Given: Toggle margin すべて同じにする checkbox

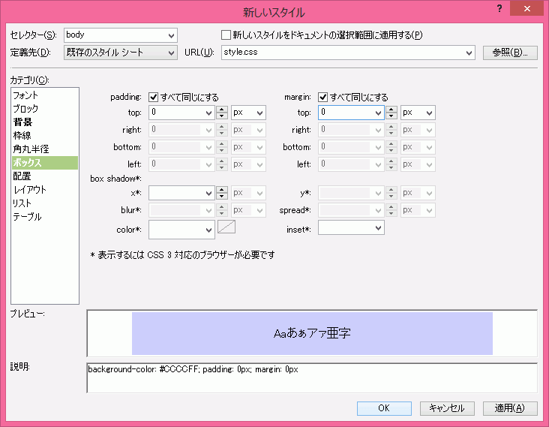Looking at the screenshot, I should 322,97.
